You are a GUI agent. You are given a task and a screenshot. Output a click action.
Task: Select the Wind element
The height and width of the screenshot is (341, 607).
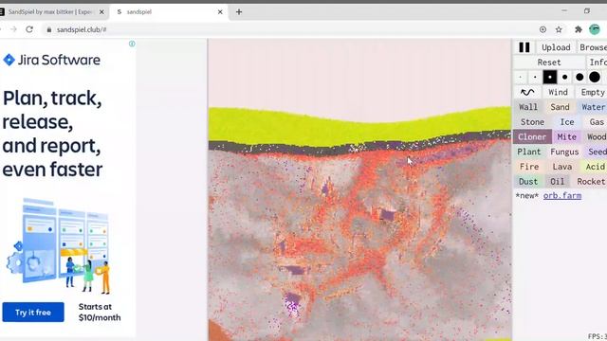pyautogui.click(x=558, y=92)
